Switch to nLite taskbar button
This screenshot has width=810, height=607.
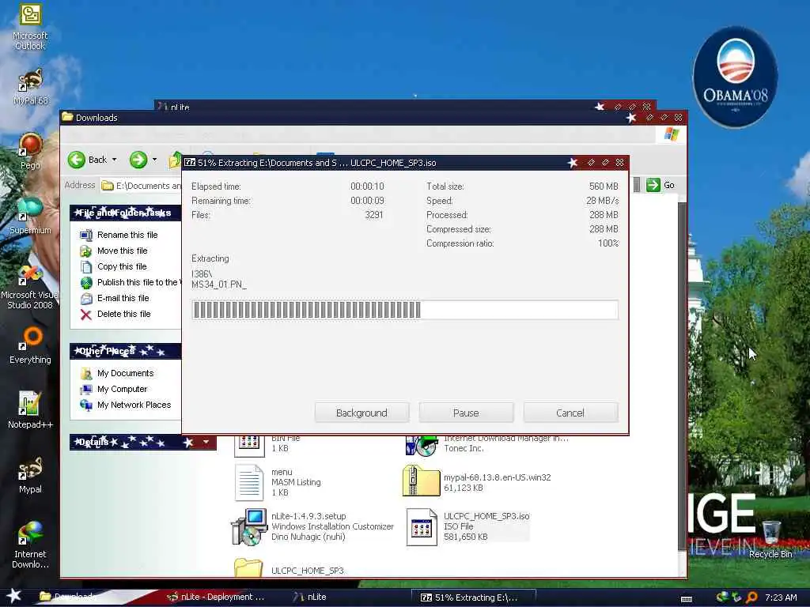(310, 597)
